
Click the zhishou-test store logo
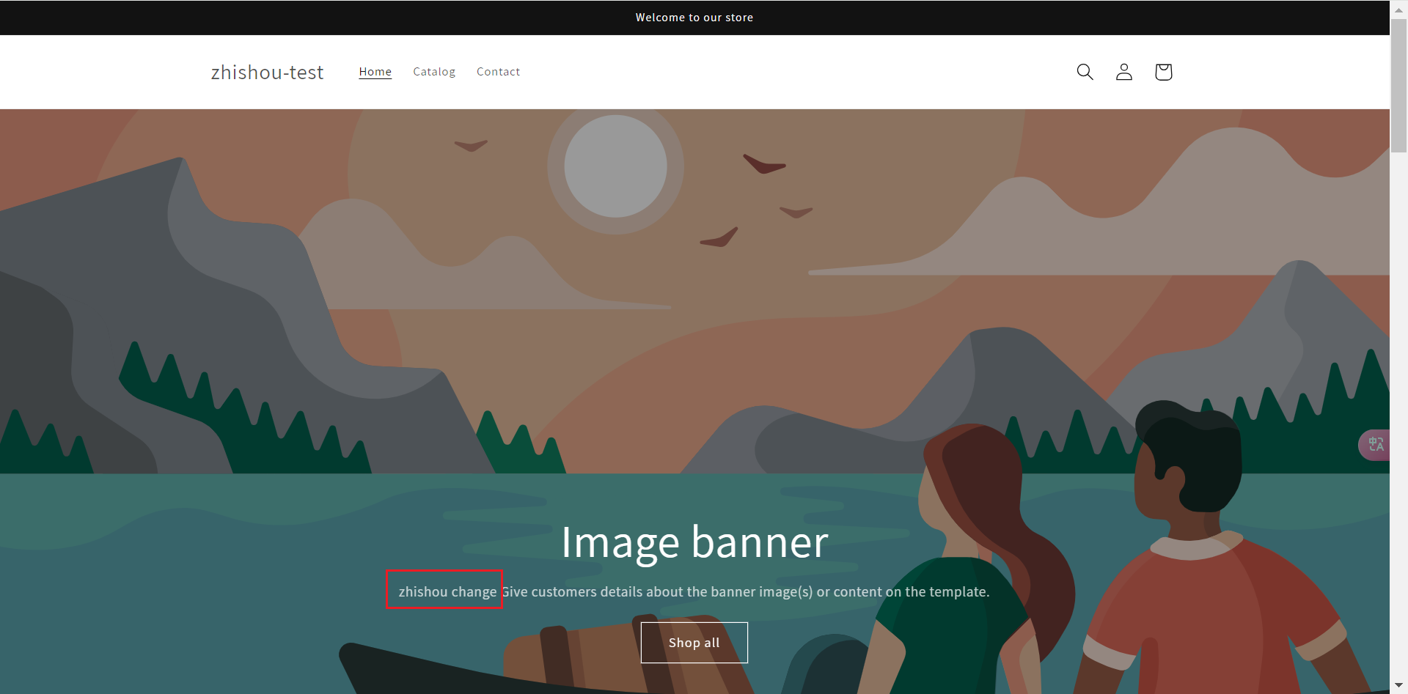[267, 72]
